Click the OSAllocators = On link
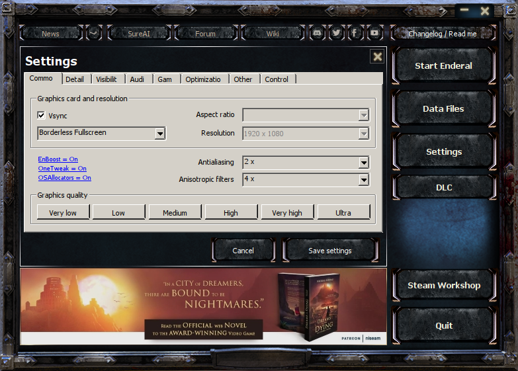Screen dimensions: 518x371 (x=64, y=178)
